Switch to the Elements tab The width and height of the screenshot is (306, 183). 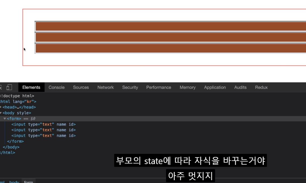pos(31,87)
